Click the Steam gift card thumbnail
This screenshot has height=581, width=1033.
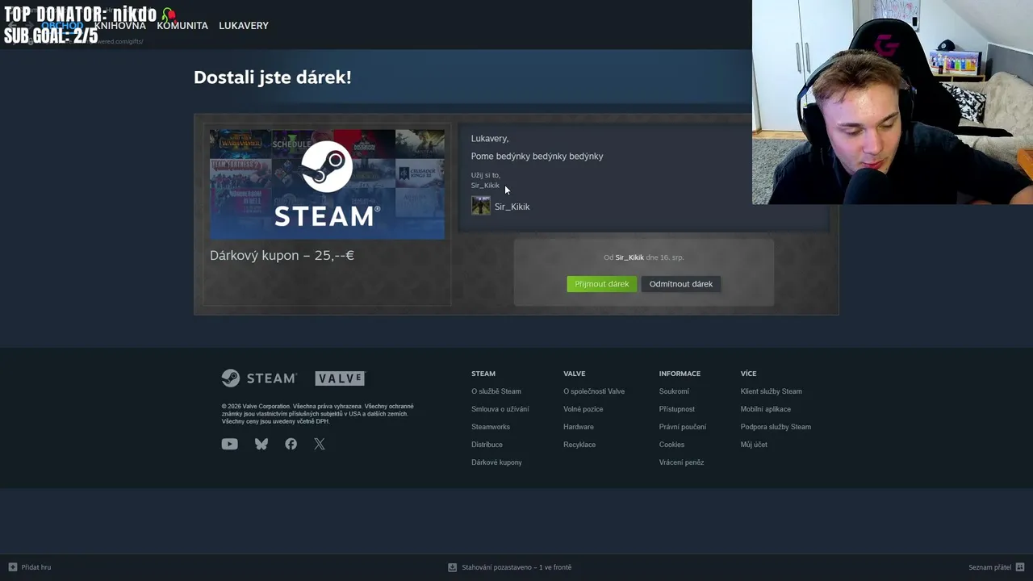pyautogui.click(x=327, y=185)
